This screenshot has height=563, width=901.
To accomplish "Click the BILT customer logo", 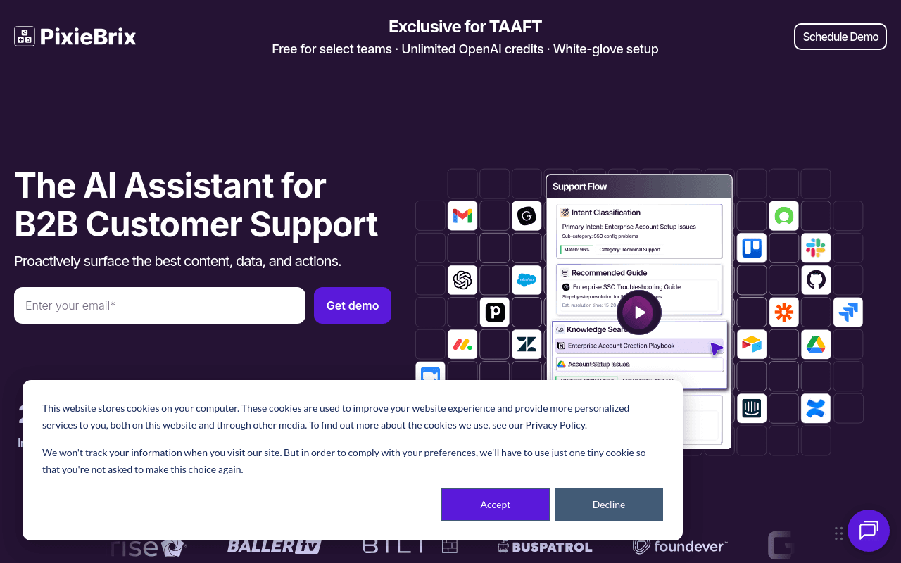I will (410, 546).
